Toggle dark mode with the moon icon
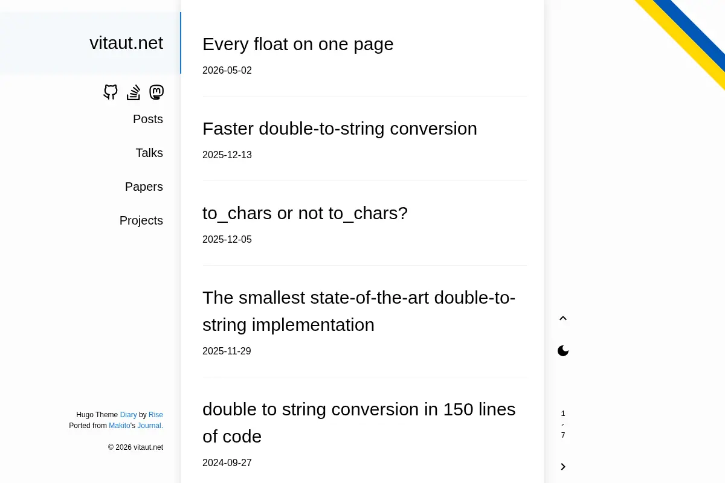The image size is (725, 483). click(563, 351)
